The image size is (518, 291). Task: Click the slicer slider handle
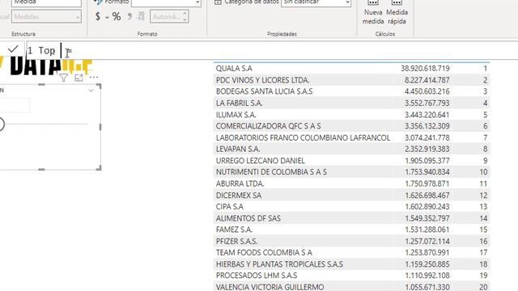[2, 124]
